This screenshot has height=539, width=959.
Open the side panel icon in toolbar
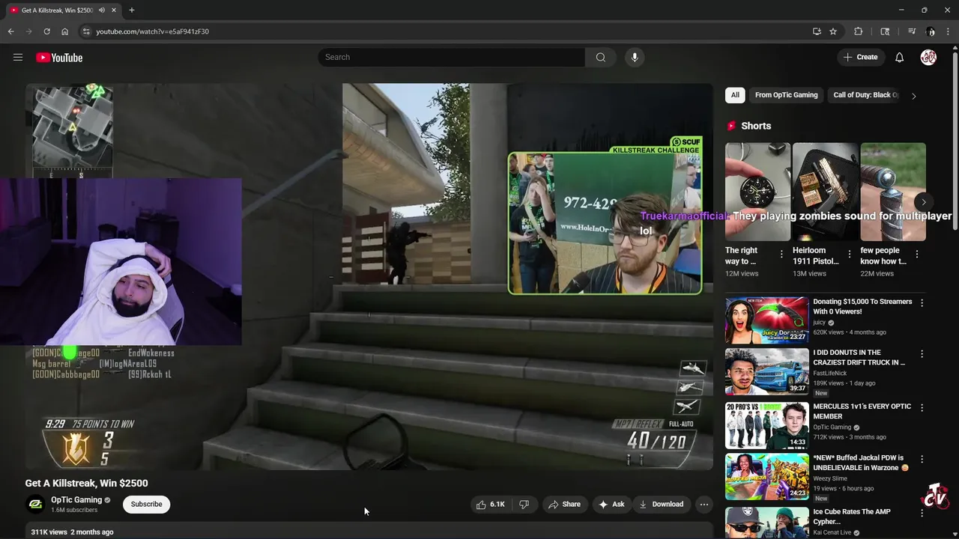coord(885,31)
